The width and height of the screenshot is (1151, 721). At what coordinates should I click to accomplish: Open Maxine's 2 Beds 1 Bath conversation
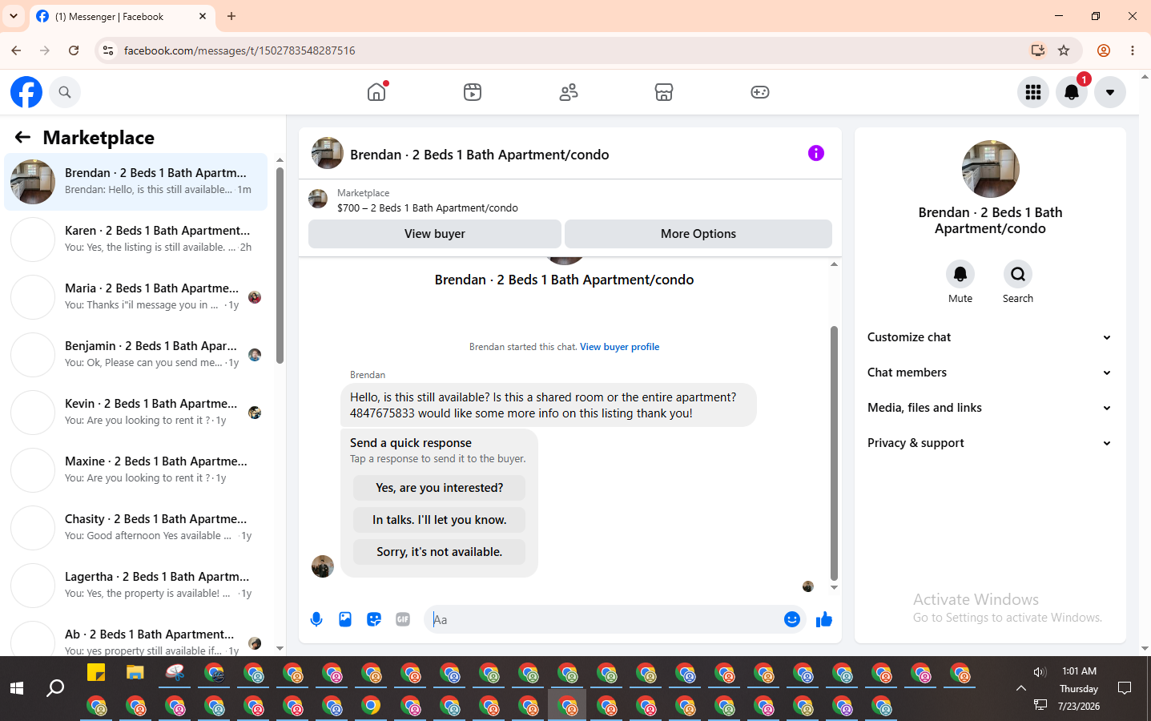[x=136, y=470]
